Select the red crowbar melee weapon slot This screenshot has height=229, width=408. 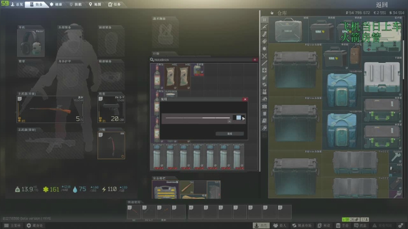click(112, 145)
